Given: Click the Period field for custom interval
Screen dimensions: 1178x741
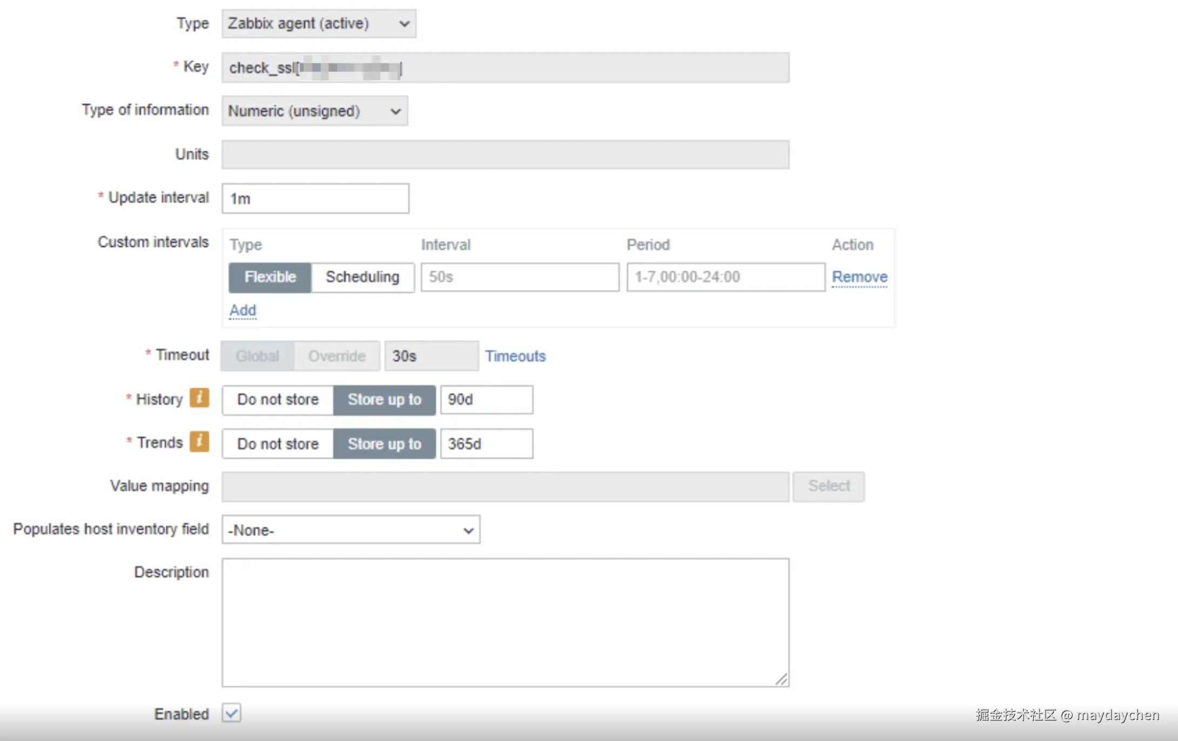Looking at the screenshot, I should 726,277.
